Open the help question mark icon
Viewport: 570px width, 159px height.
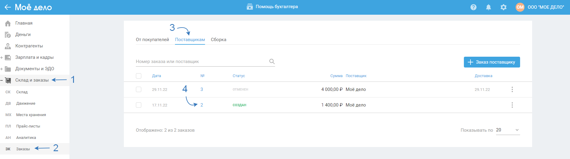click(473, 7)
